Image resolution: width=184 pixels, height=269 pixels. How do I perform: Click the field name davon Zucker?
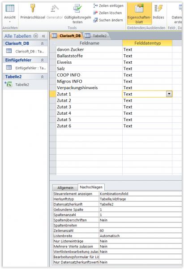coord(70,50)
